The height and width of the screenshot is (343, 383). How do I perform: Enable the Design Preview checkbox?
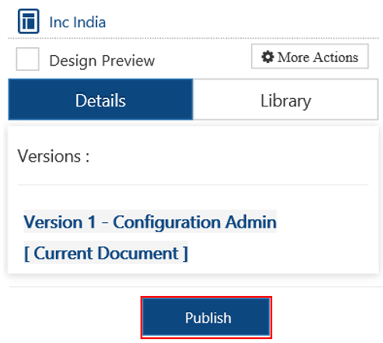[27, 60]
